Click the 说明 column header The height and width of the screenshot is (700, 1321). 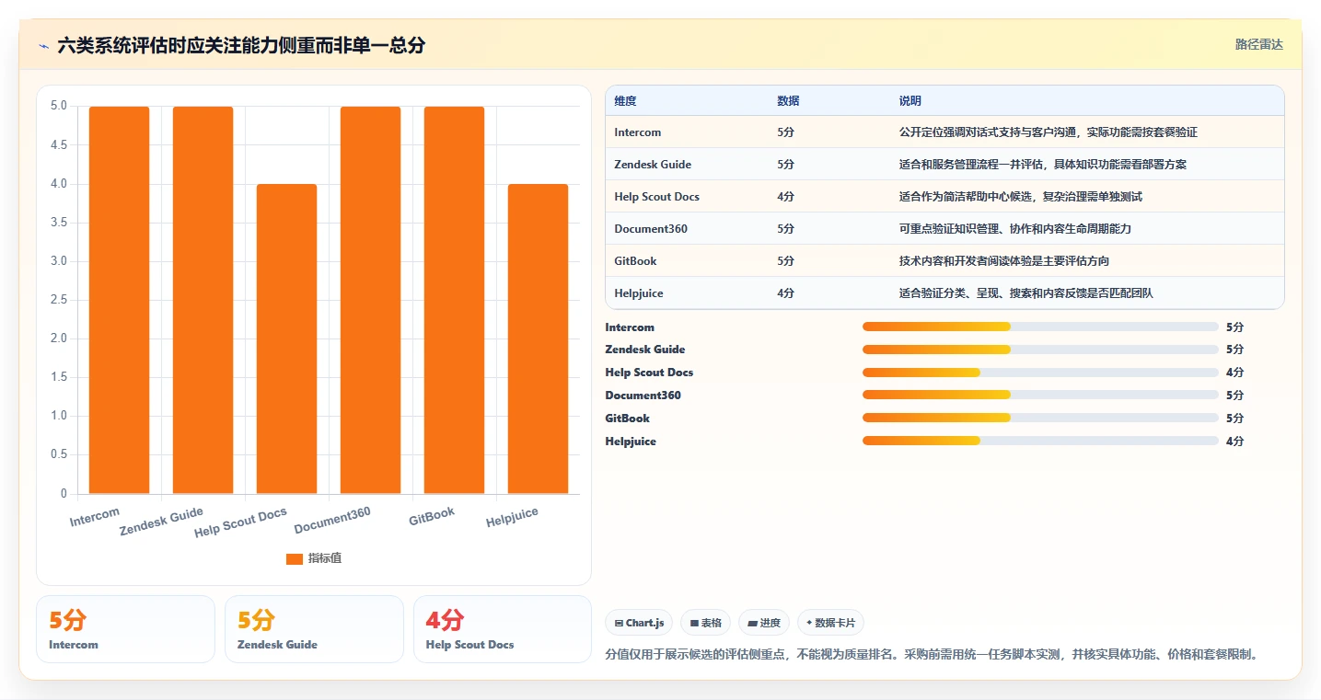click(910, 101)
